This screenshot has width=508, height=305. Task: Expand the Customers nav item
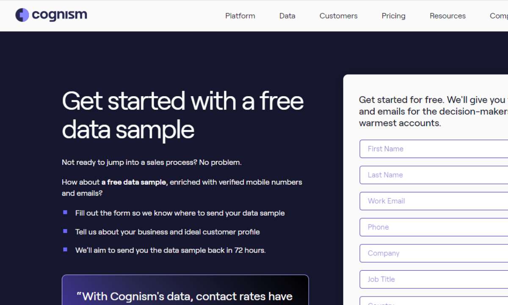(338, 16)
